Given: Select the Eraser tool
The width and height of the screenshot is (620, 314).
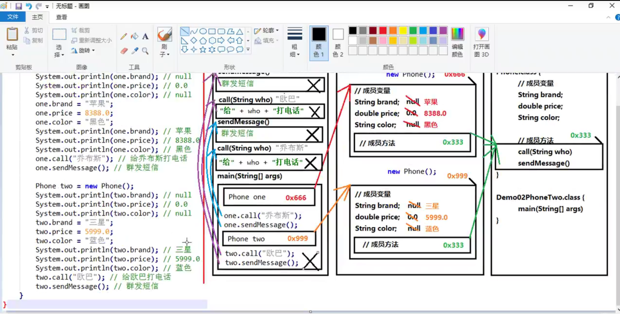Looking at the screenshot, I should [124, 51].
